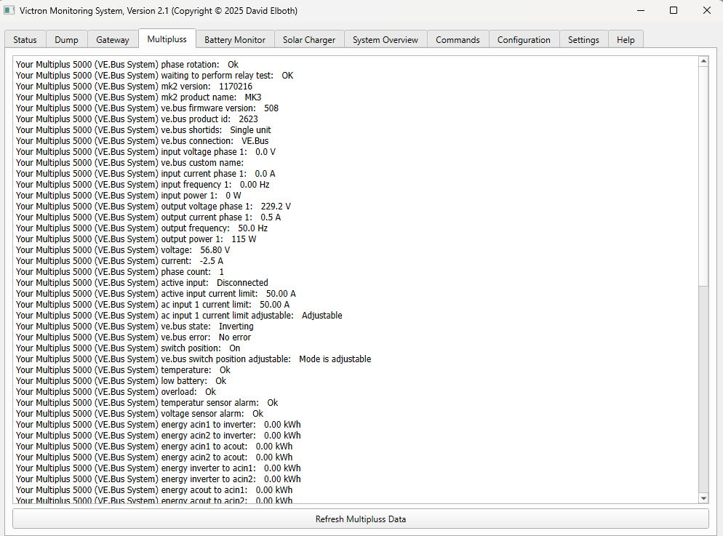Screen dimensions: 723x536
Task: Click the scrollbar down arrow
Action: tap(703, 498)
